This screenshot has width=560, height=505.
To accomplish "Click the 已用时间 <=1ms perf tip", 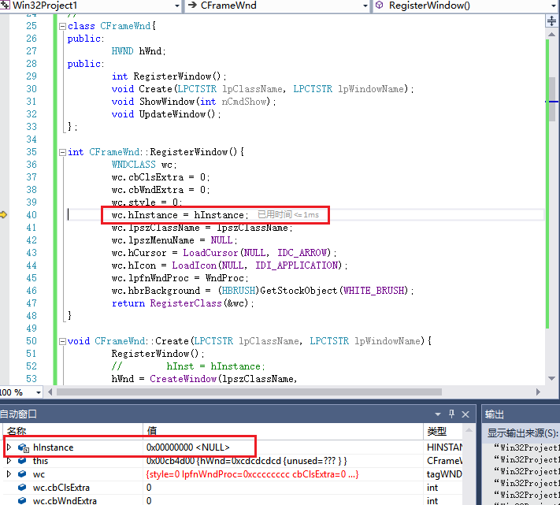I will click(x=288, y=214).
